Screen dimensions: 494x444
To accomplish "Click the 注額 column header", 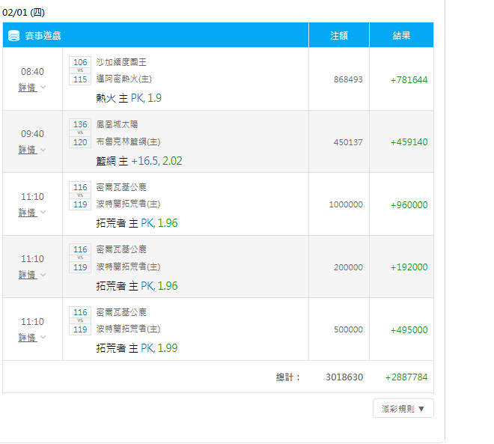I will [339, 35].
